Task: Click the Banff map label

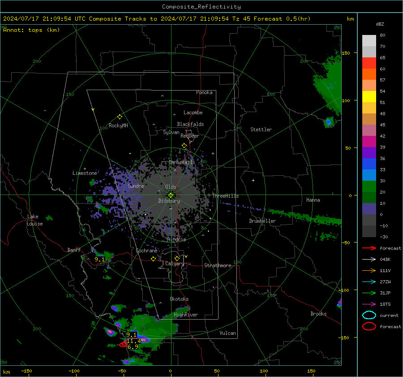Action: pyautogui.click(x=74, y=250)
